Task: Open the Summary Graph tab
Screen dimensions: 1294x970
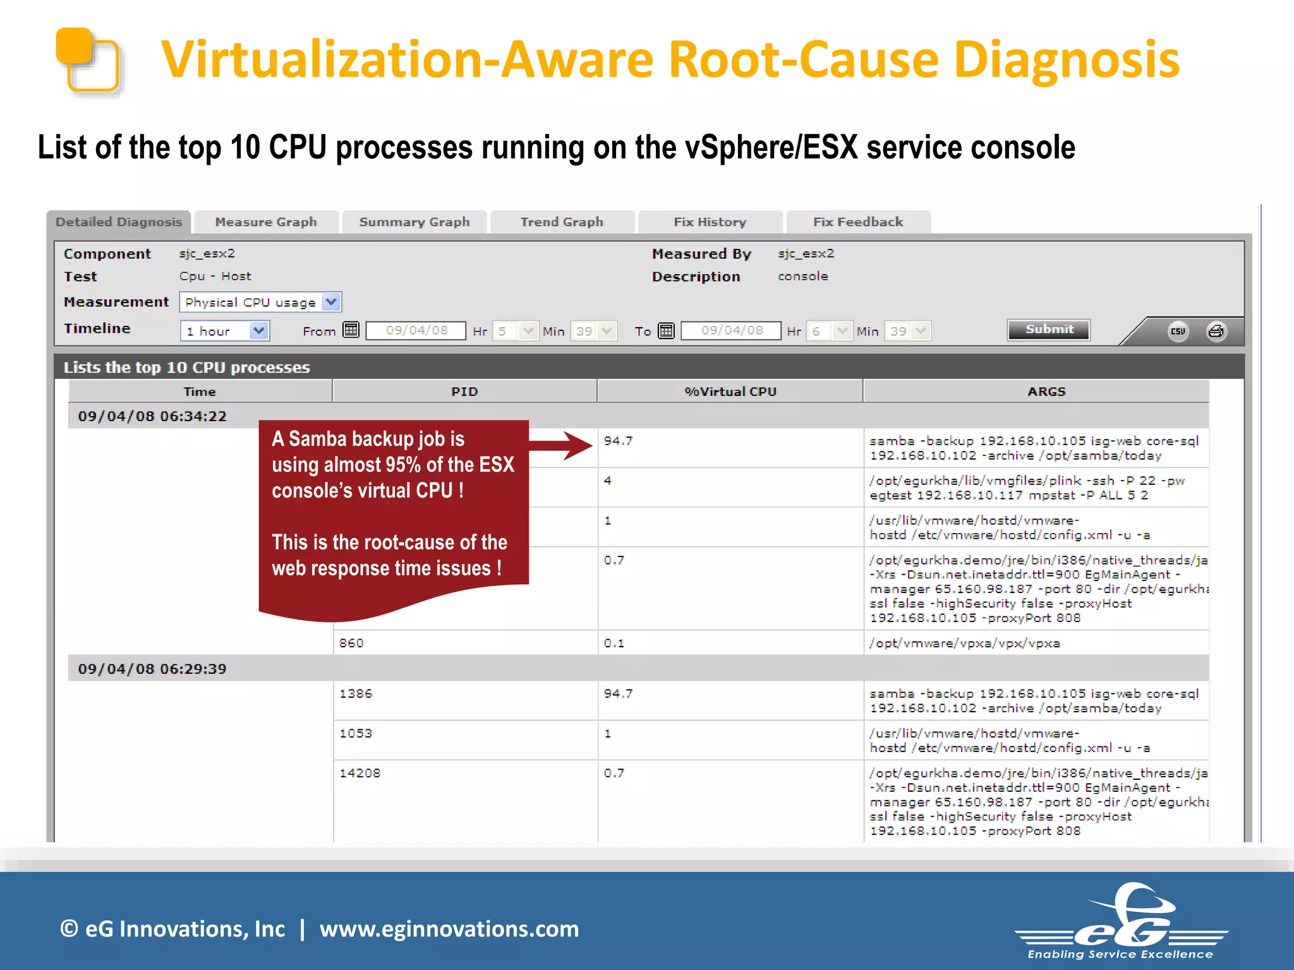Action: pos(414,222)
